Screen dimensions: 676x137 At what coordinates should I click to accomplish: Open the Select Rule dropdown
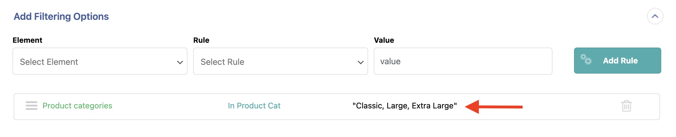click(280, 61)
